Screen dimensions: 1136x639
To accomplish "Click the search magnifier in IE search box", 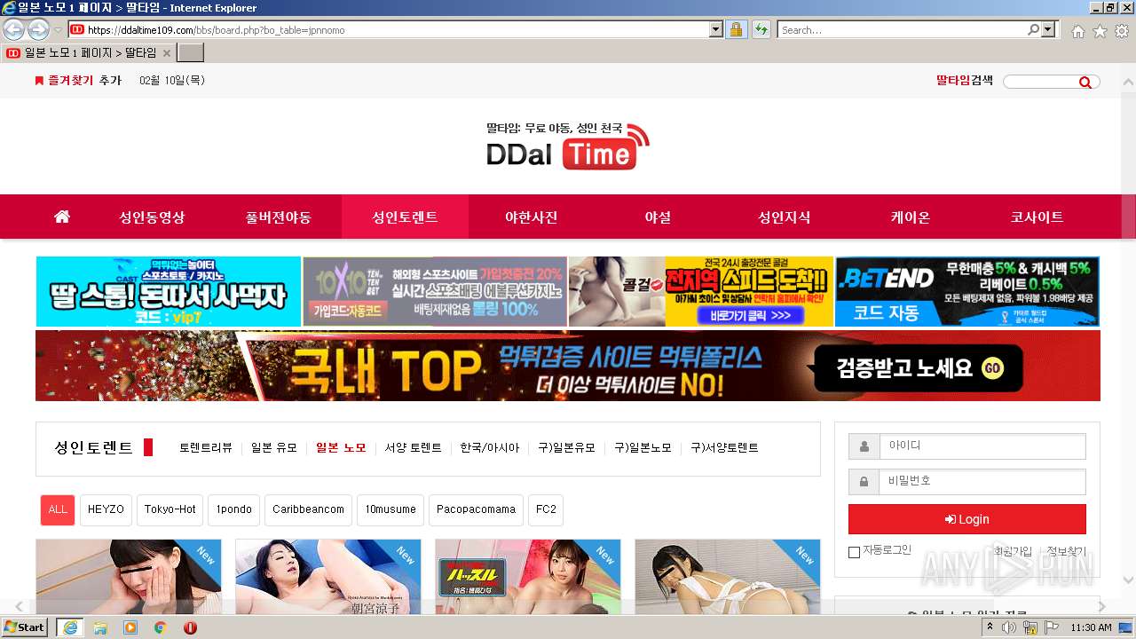I will coord(1033,29).
